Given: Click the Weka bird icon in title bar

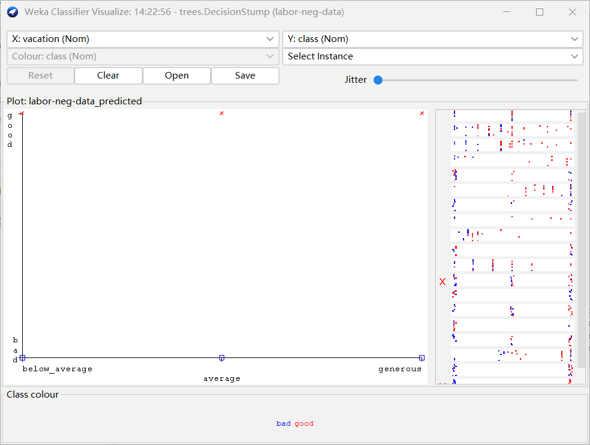Looking at the screenshot, I should (13, 12).
